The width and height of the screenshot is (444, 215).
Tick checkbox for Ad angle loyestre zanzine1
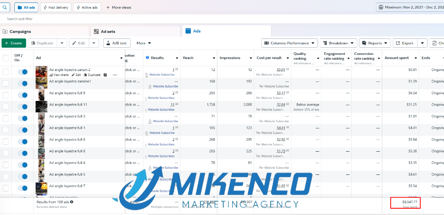[x=5, y=84]
